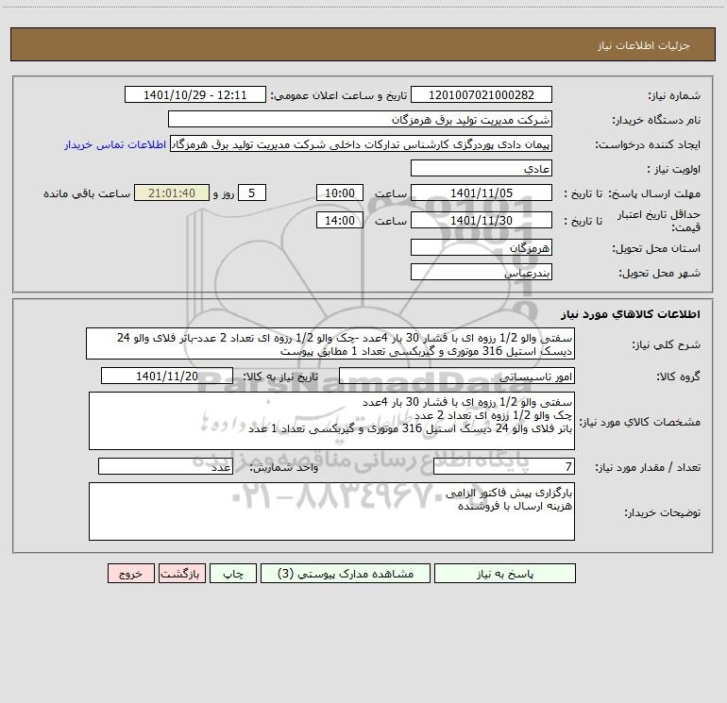
Task: Click the مشخصات کالای مورد نیاز label
Action: [640, 422]
